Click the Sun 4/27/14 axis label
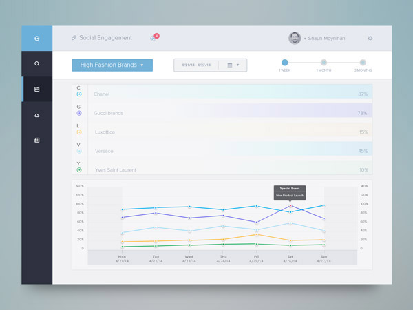Screen dimensions: 413x310 click(x=324, y=259)
